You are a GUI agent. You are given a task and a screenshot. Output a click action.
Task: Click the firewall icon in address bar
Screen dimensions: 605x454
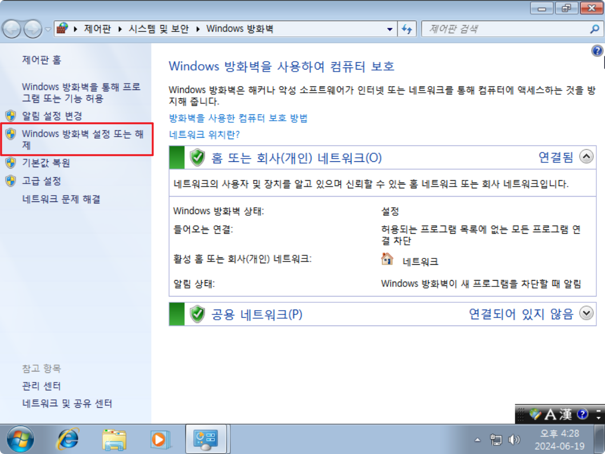tap(62, 29)
